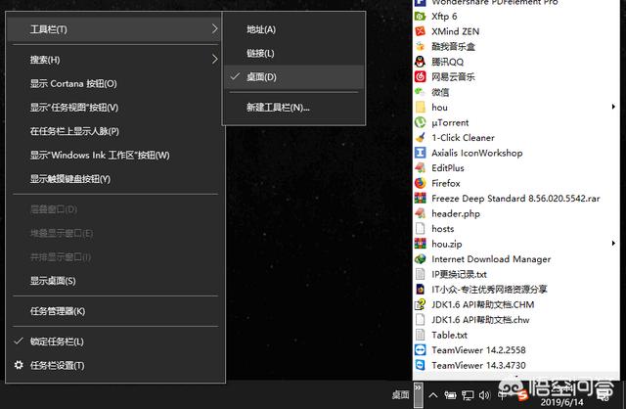This screenshot has width=626, height=409.
Task: Expand the hou.zip submenu arrow
Action: [x=613, y=244]
